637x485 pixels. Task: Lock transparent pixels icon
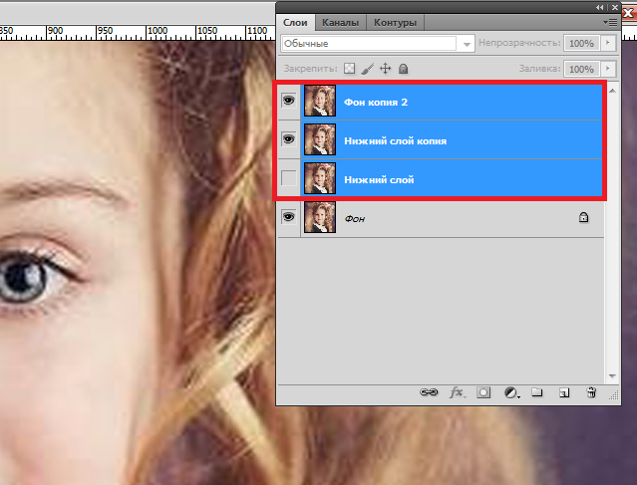click(349, 69)
